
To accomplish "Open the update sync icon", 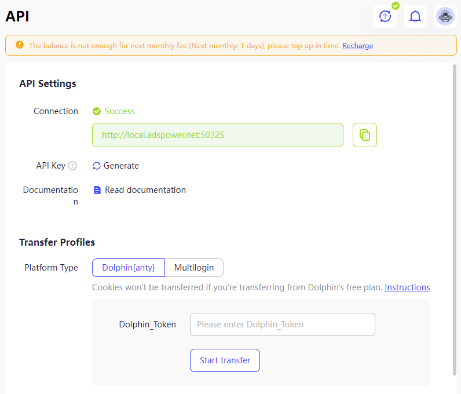I will pos(385,16).
